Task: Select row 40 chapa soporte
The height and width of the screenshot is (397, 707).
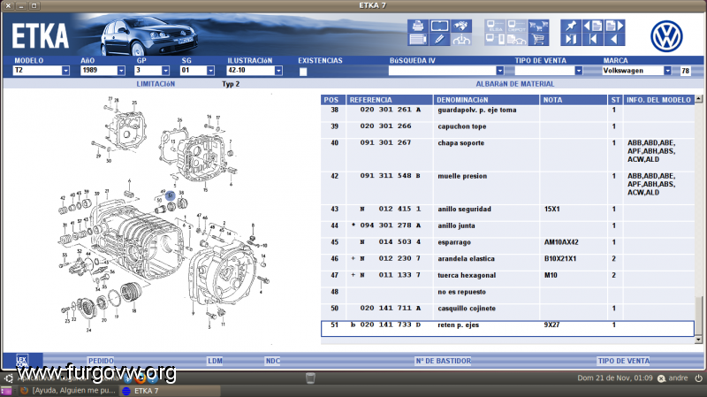Action: pos(507,154)
